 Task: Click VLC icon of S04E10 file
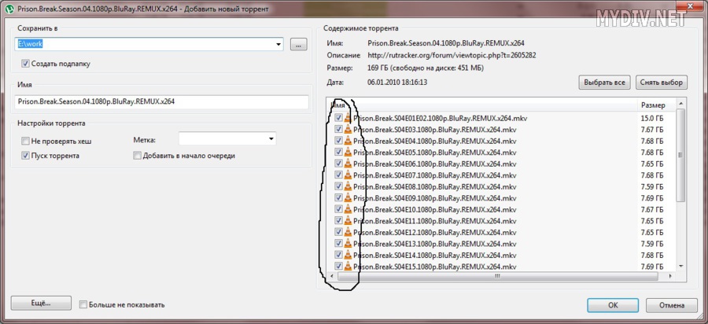(x=348, y=209)
